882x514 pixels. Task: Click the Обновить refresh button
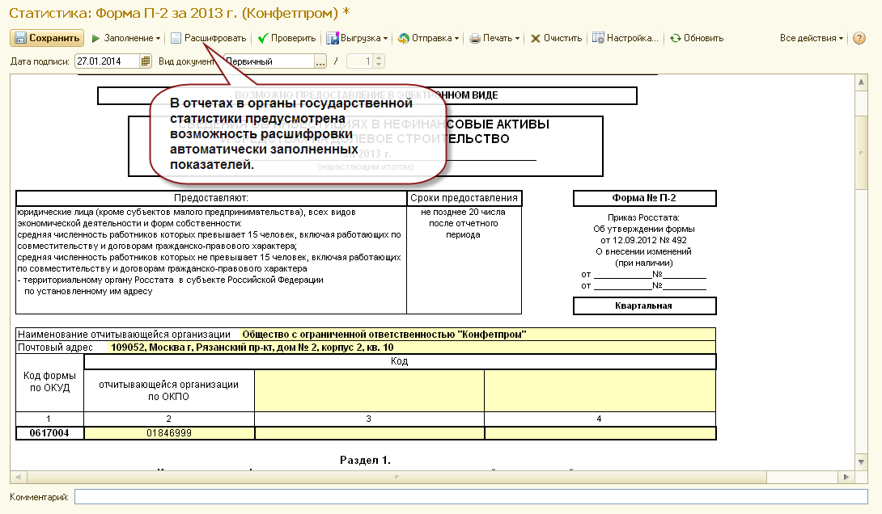[697, 38]
